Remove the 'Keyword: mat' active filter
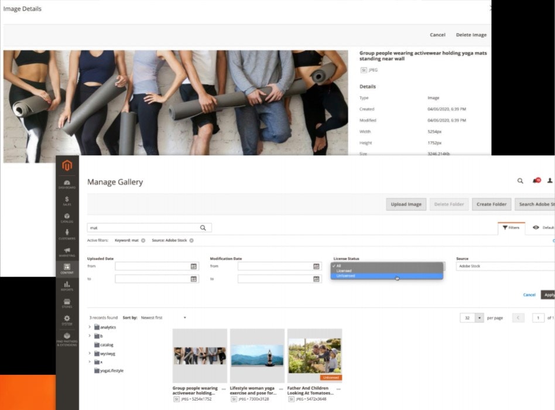555x410 pixels. (x=143, y=240)
